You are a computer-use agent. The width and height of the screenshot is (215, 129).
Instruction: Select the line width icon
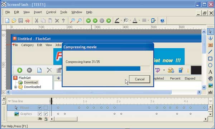pyautogui.click(x=144, y=20)
